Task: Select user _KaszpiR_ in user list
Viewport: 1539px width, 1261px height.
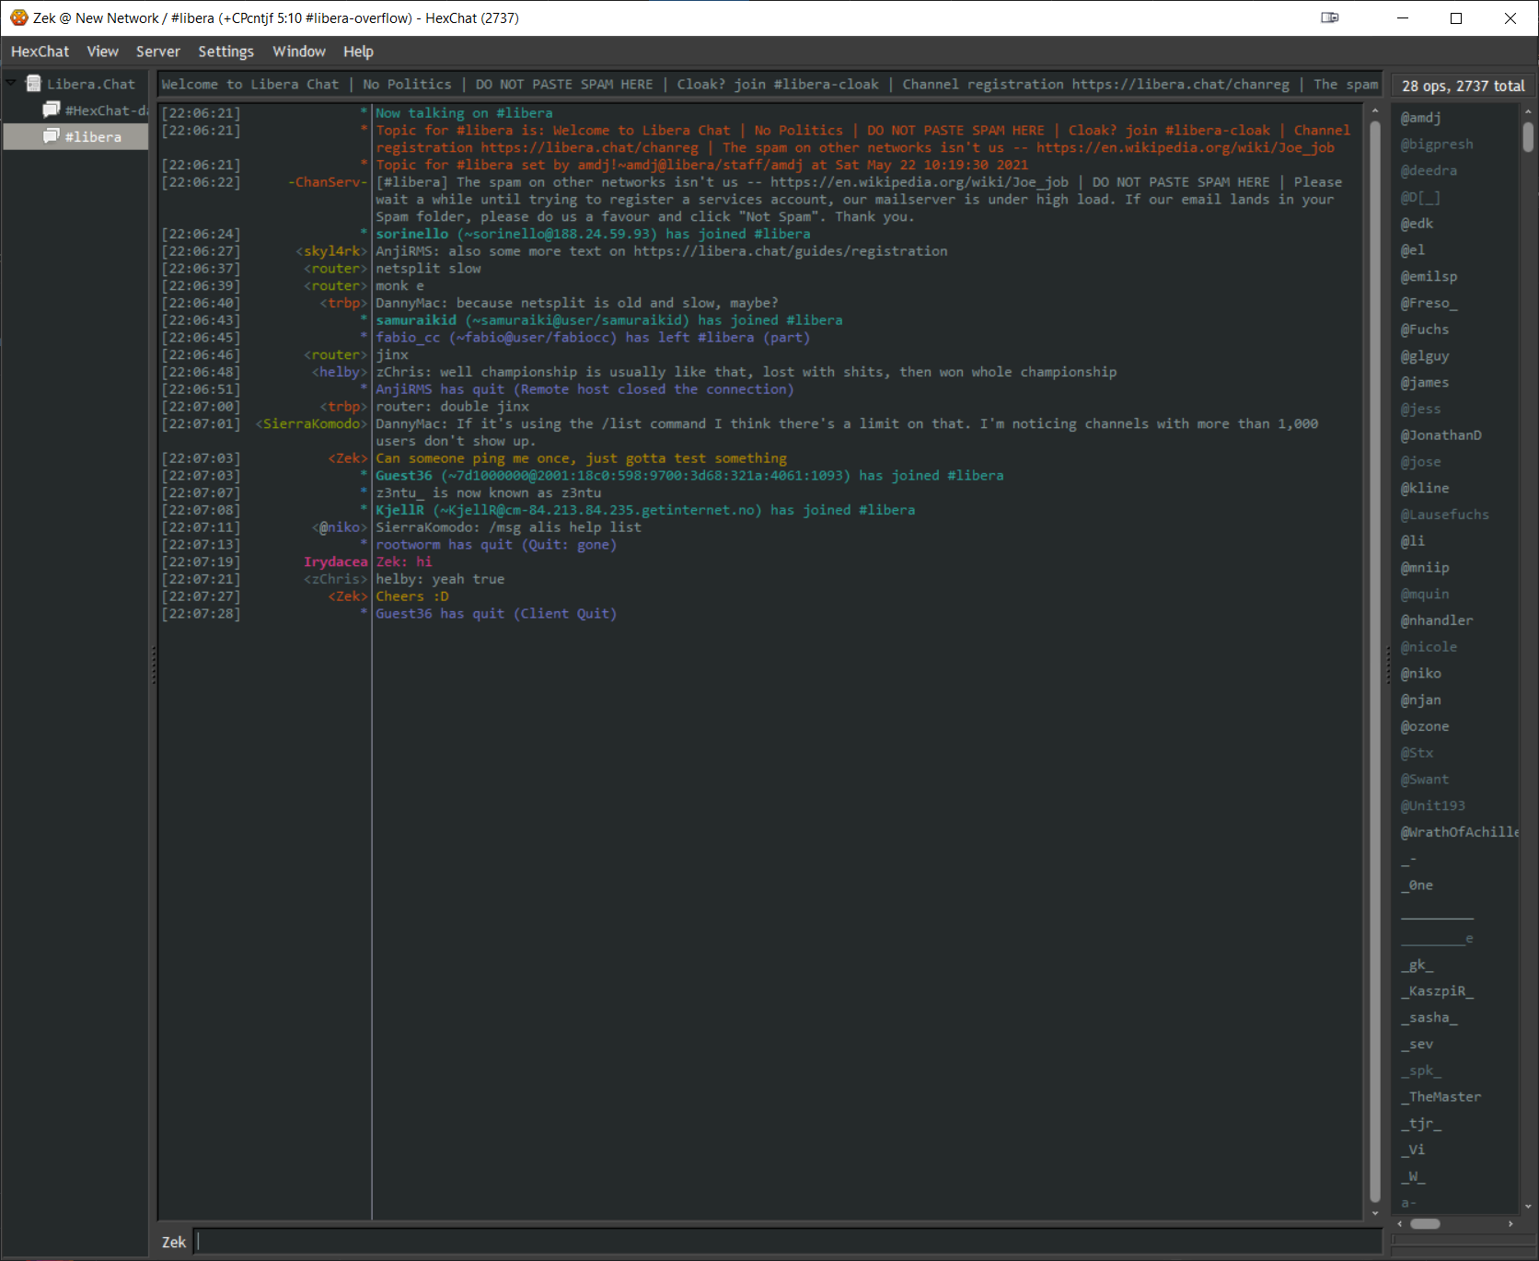Action: point(1453,991)
